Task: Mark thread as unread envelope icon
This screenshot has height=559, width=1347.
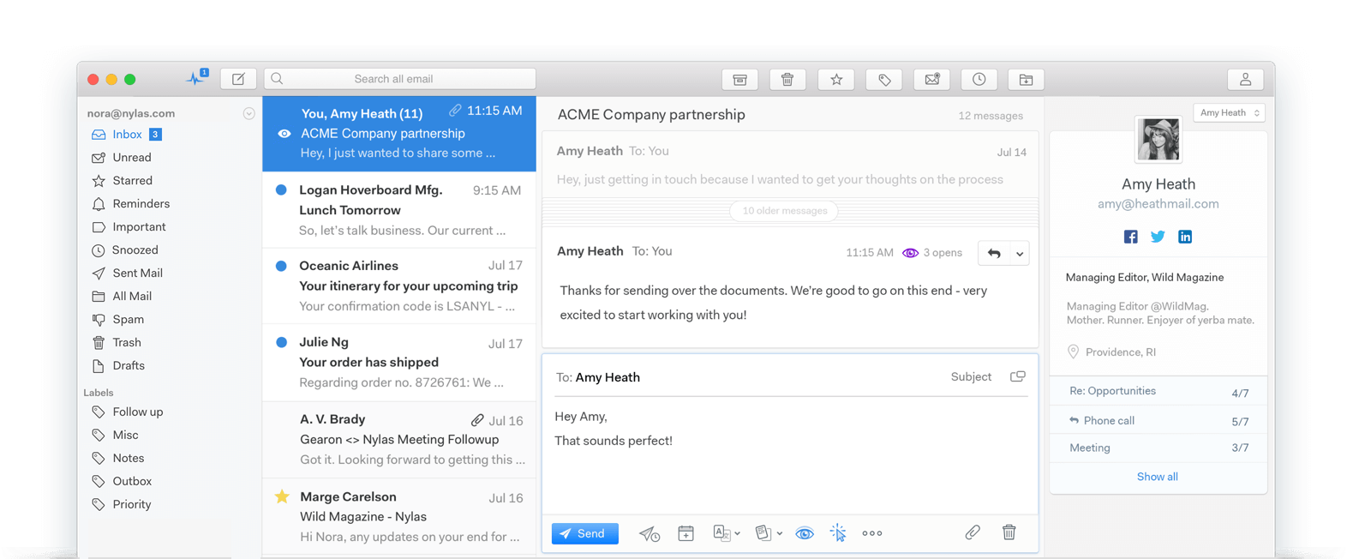Action: pos(932,80)
